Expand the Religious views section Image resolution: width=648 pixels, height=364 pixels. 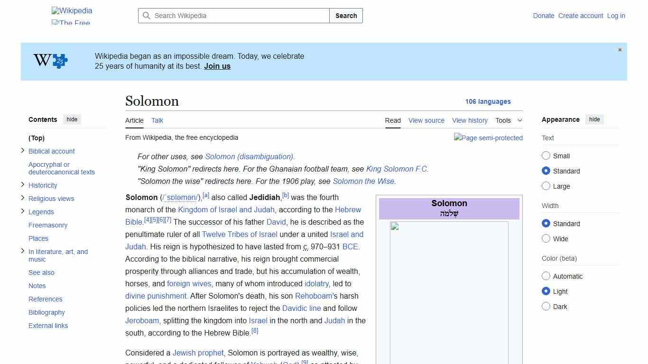point(23,199)
